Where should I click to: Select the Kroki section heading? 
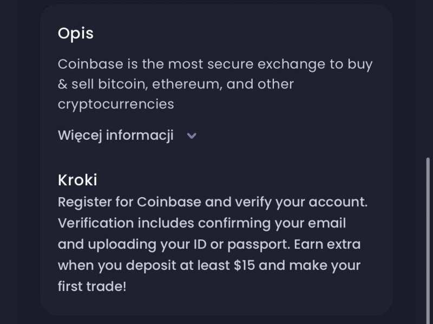(77, 180)
